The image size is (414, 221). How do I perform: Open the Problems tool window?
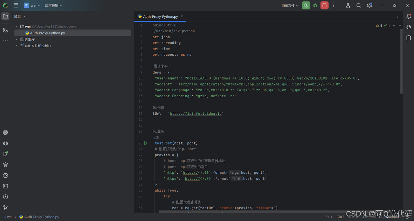5,197
